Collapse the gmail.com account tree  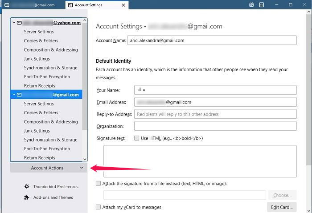[14, 95]
